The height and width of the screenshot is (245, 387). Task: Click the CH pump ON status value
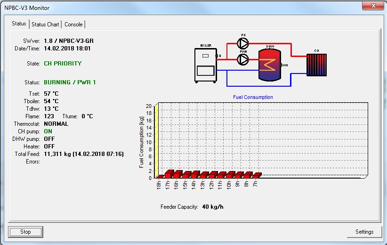(48, 131)
